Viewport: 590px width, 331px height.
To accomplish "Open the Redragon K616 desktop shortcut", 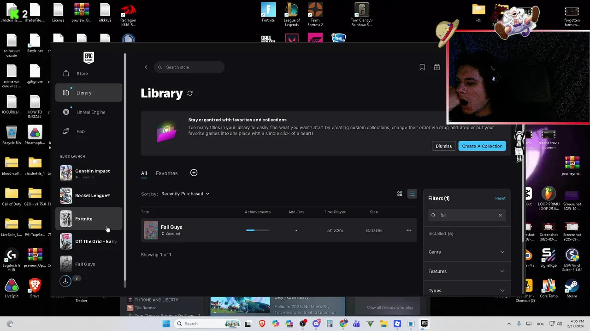I will click(x=128, y=15).
